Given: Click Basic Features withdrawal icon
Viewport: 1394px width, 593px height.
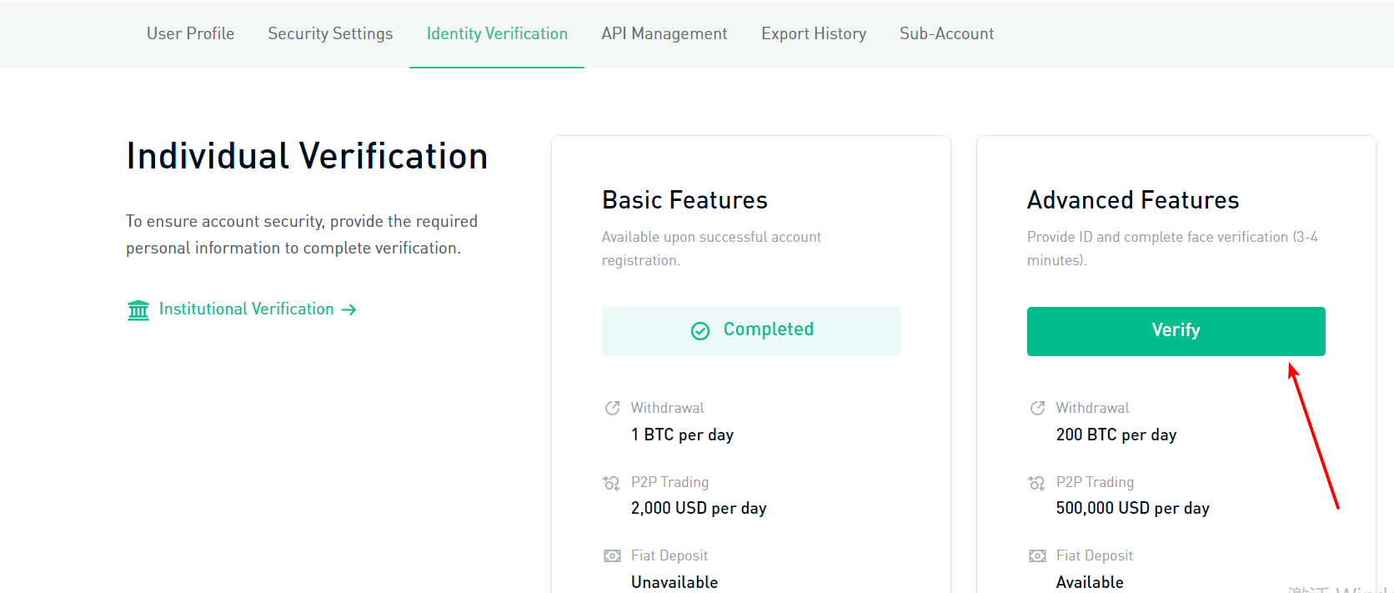Looking at the screenshot, I should [612, 408].
